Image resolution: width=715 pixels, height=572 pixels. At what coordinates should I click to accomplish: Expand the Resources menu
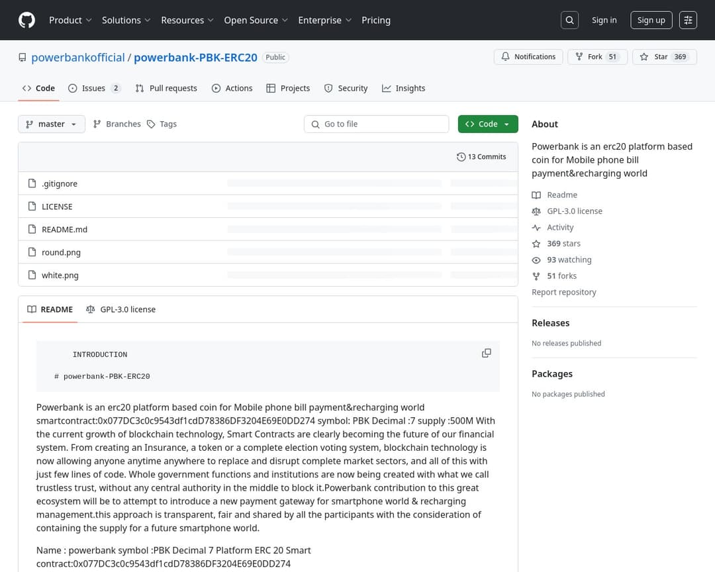187,20
